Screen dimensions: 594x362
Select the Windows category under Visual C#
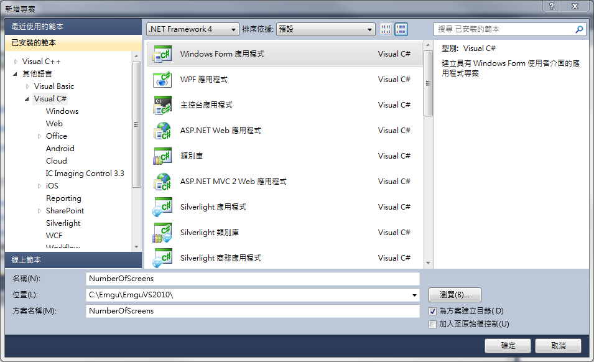tap(62, 111)
